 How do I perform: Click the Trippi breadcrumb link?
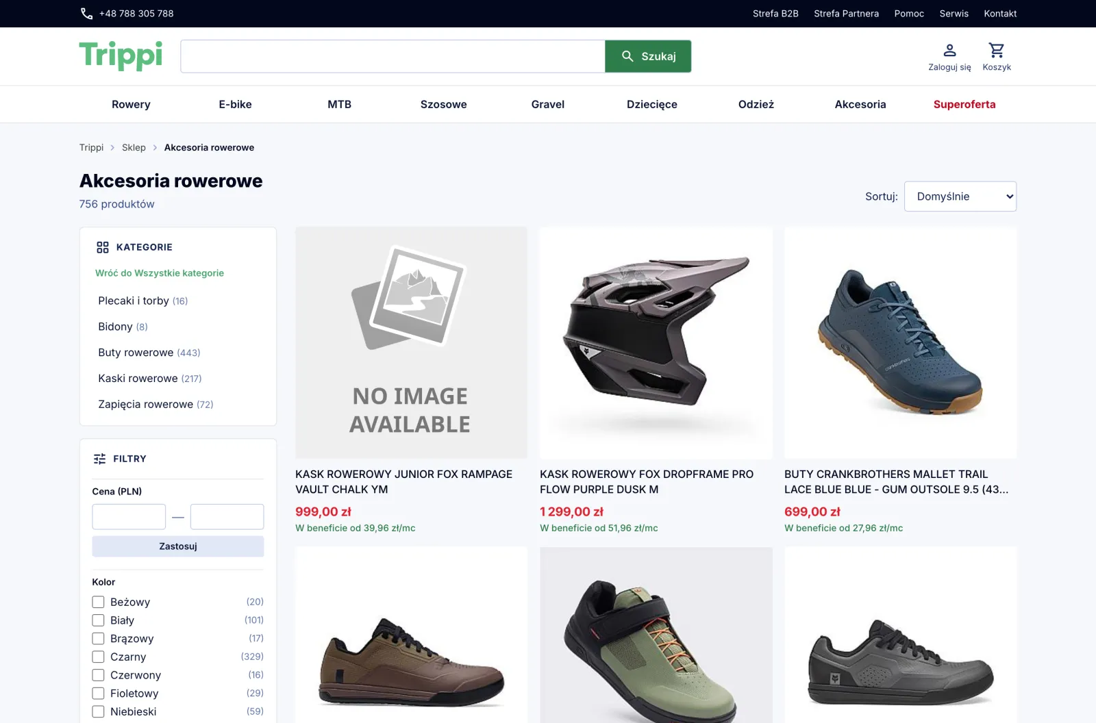click(91, 147)
